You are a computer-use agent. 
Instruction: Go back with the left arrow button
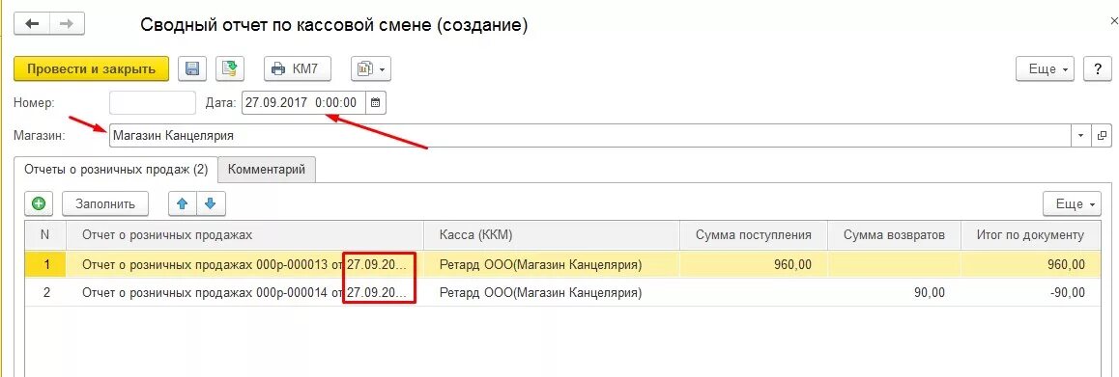[x=31, y=23]
